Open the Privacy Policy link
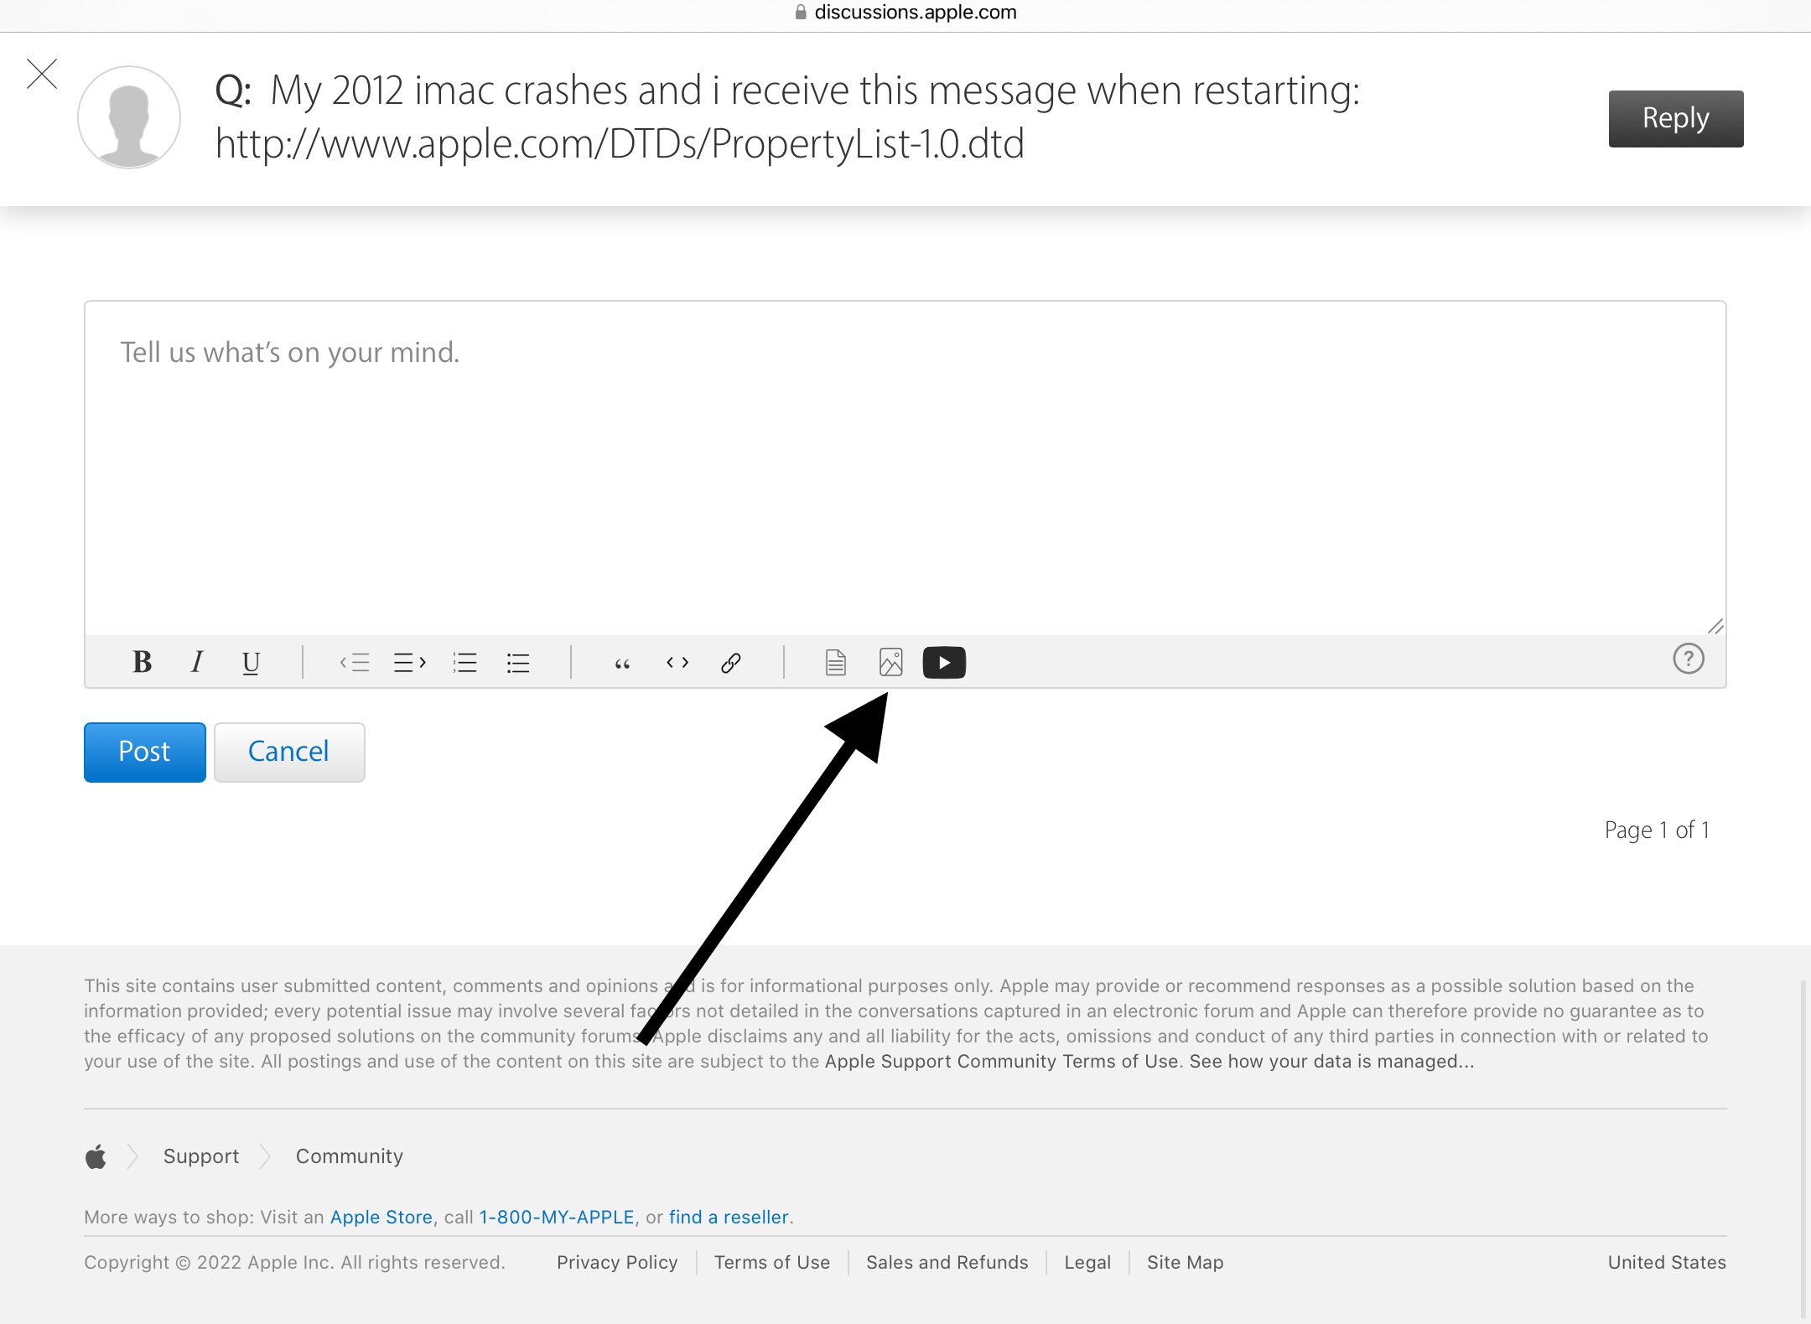This screenshot has width=1811, height=1324. pos(617,1262)
